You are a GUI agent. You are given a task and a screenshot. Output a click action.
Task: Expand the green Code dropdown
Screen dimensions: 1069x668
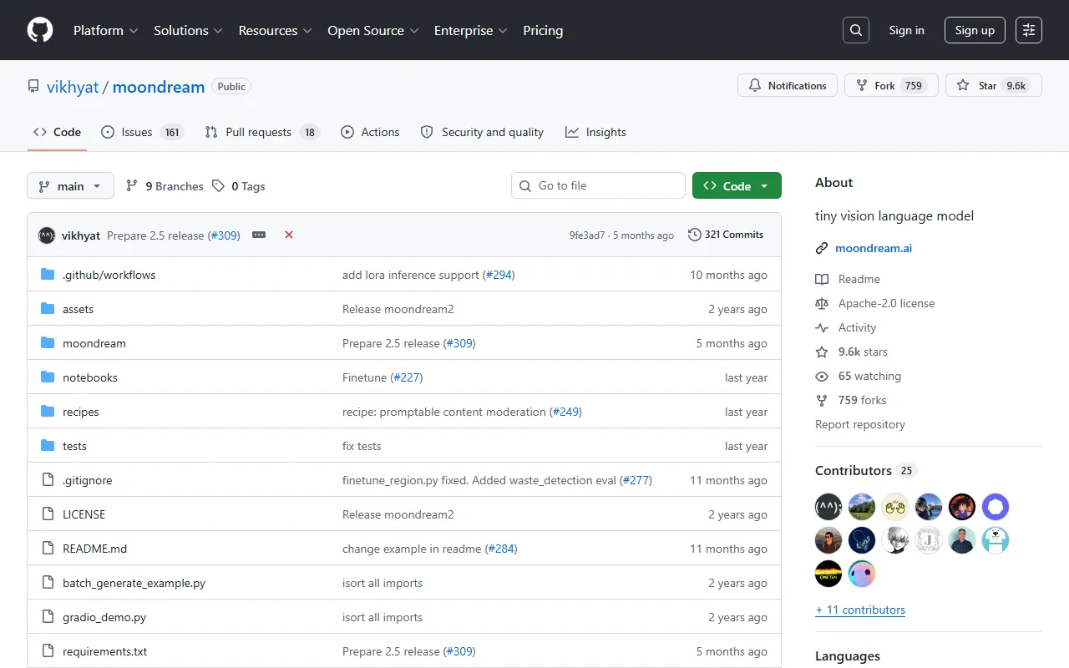click(x=737, y=186)
